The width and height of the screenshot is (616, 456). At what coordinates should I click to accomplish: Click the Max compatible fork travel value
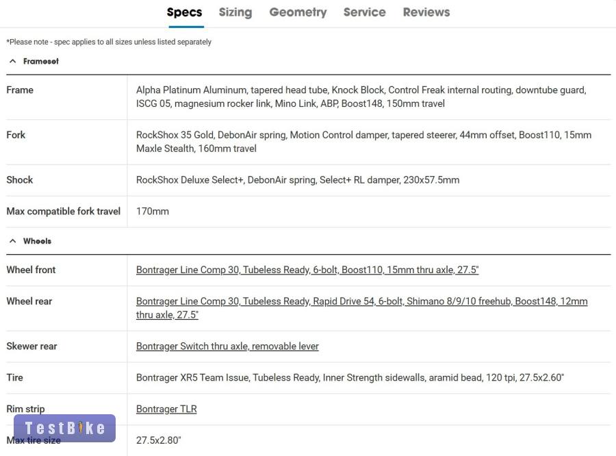tap(153, 212)
